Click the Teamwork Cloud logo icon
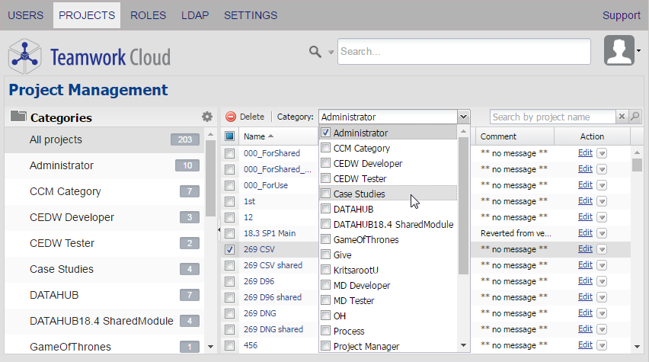This screenshot has width=649, height=362. pos(25,56)
